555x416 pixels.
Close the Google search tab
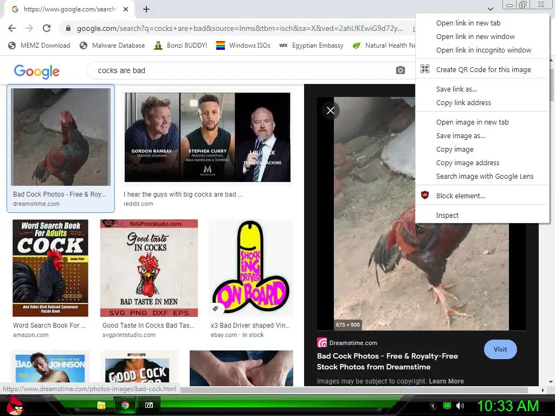point(126,10)
